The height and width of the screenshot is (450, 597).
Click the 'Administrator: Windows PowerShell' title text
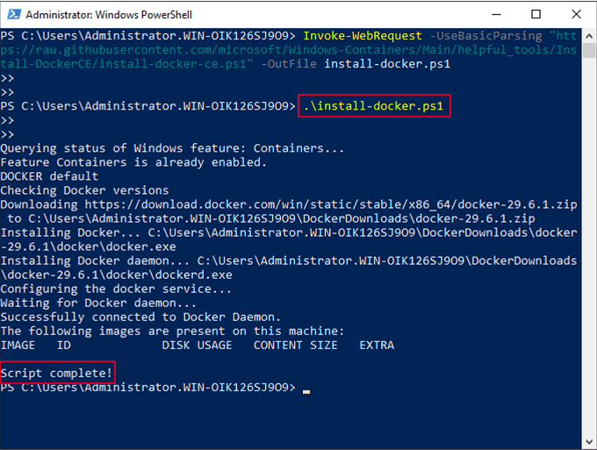(x=109, y=15)
